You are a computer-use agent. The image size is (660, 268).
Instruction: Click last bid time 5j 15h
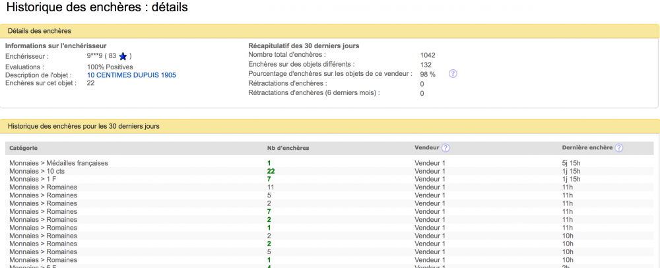click(571, 163)
